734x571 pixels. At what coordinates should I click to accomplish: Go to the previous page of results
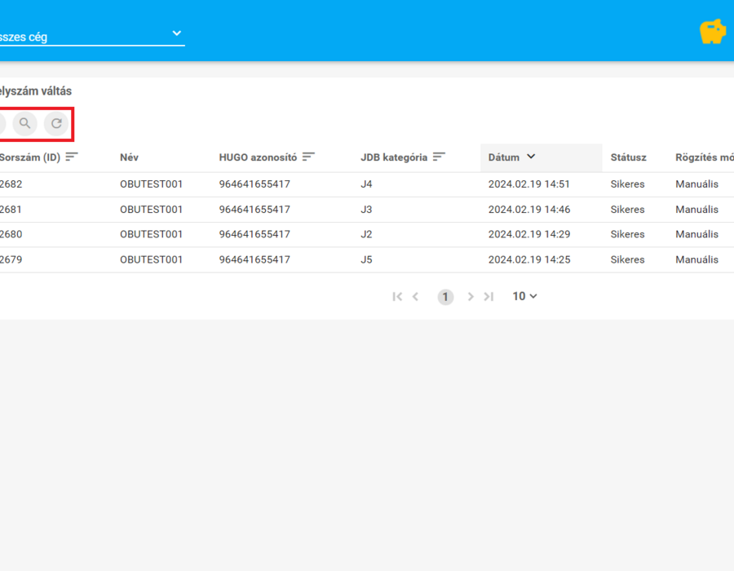tap(415, 296)
